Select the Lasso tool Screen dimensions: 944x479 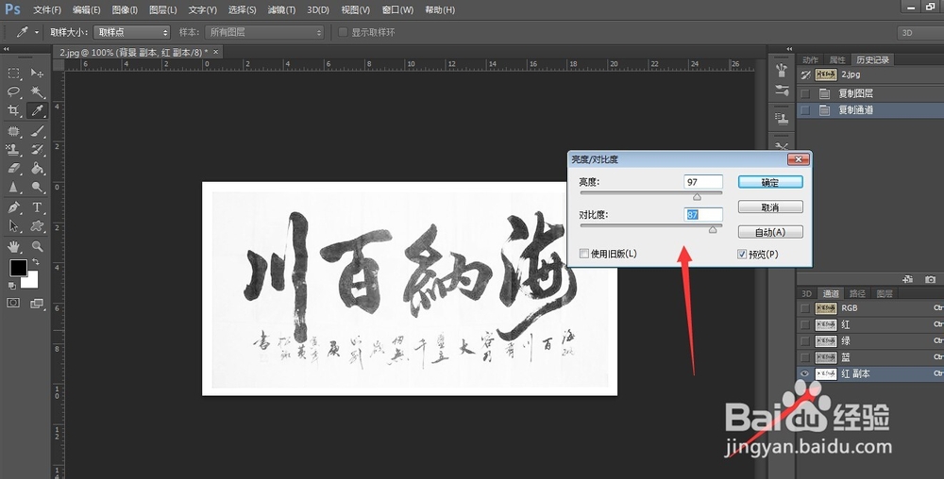tap(13, 91)
